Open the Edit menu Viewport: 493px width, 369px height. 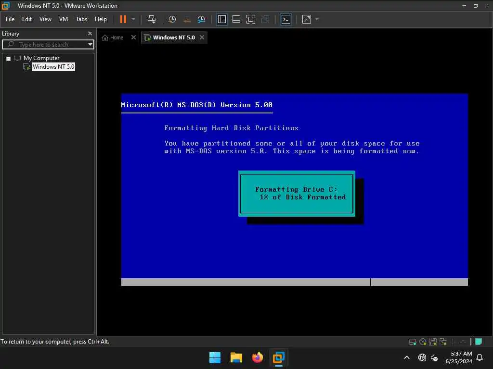27,19
